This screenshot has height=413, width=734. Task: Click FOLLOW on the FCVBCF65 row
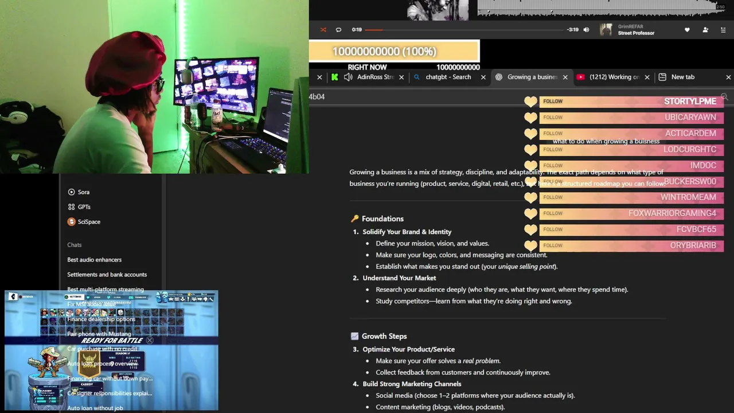click(553, 229)
